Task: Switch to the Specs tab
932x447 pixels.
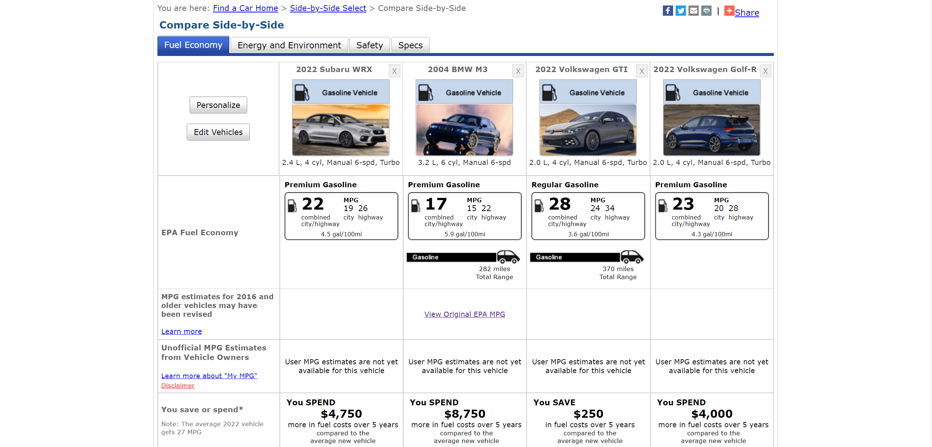Action: (x=411, y=45)
